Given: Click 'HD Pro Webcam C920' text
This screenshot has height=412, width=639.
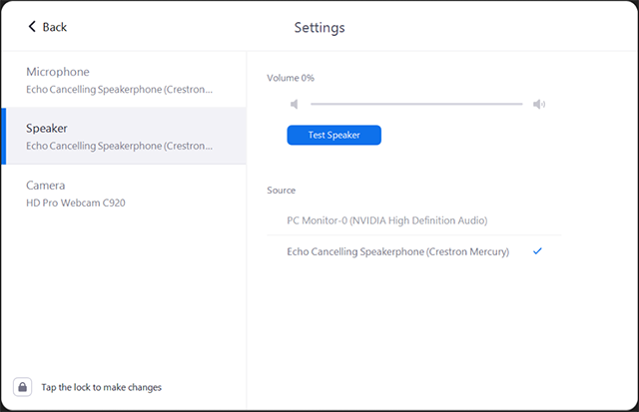Looking at the screenshot, I should pos(76,203).
